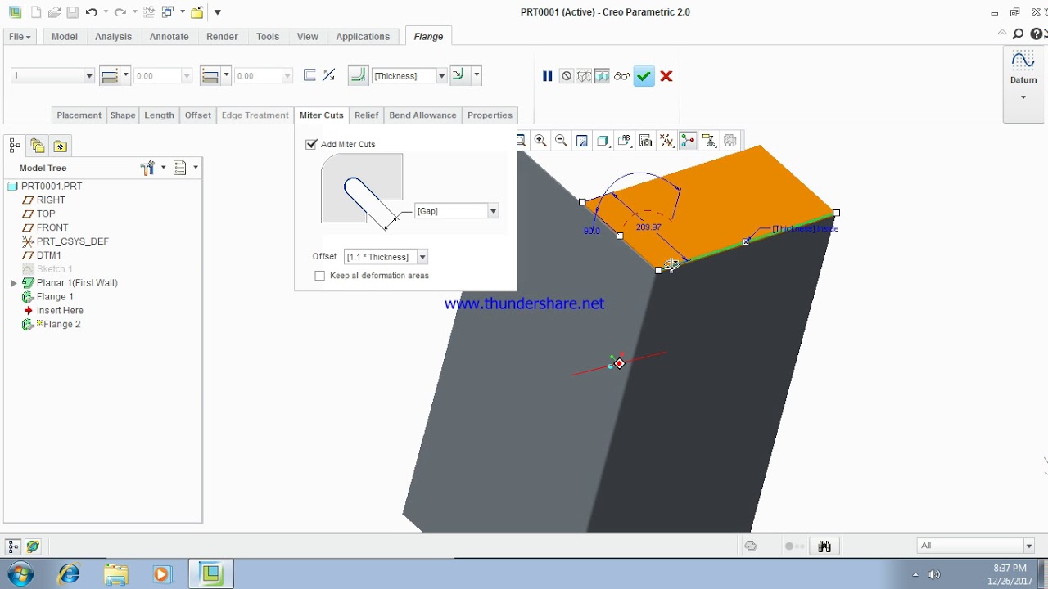This screenshot has height=589, width=1048.
Task: Open the bend radius side dropdown arrow
Action: pos(477,75)
